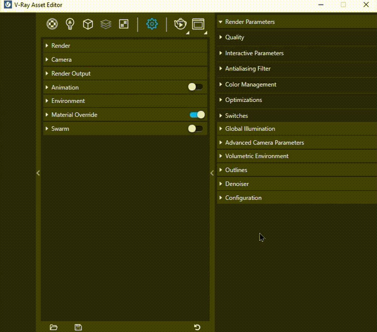Expand the Camera rollout
Image resolution: width=377 pixels, height=332 pixels.
click(x=125, y=60)
